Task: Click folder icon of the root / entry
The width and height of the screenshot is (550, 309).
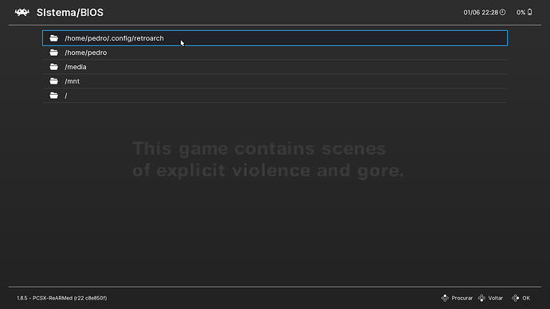Action: pos(53,96)
